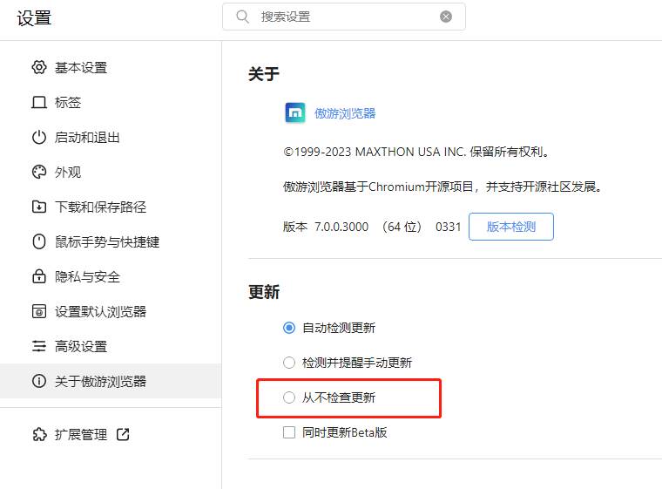Open the 傲游浏览器 link
This screenshot has height=489, width=662.
pos(345,113)
